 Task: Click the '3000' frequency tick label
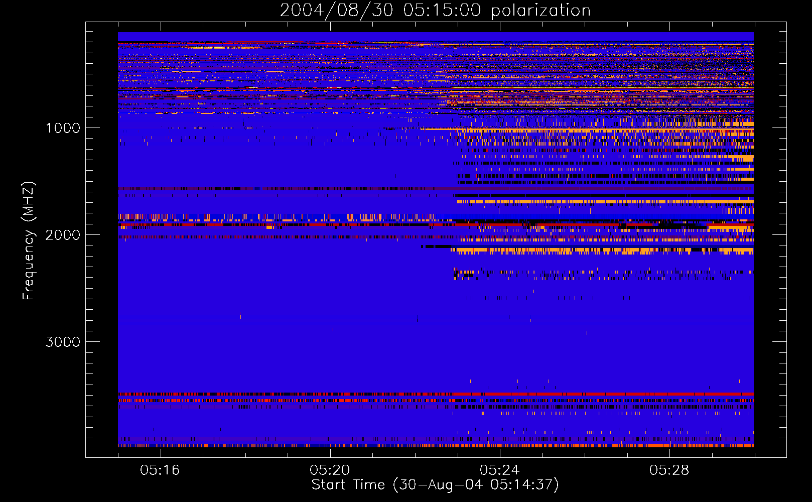pyautogui.click(x=63, y=342)
